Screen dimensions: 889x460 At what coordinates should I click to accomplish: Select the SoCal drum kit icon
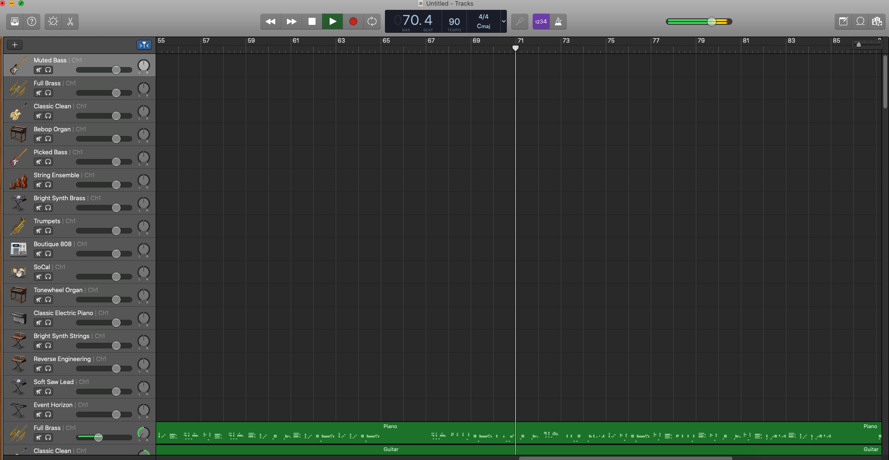coord(18,272)
